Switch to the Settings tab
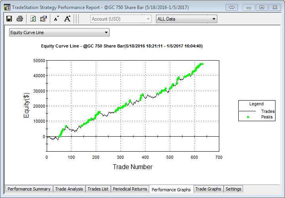This screenshot has height=198, width=285. [x=233, y=189]
